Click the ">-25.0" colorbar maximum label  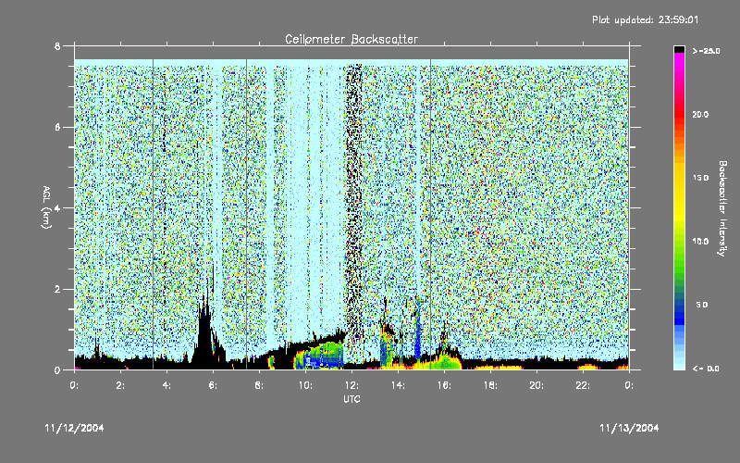click(x=707, y=51)
